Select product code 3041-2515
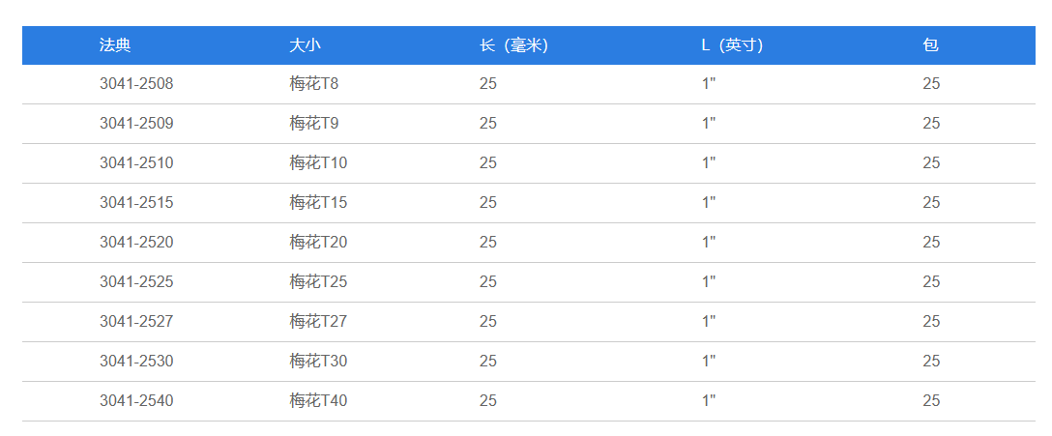Image resolution: width=1052 pixels, height=436 pixels. (136, 203)
